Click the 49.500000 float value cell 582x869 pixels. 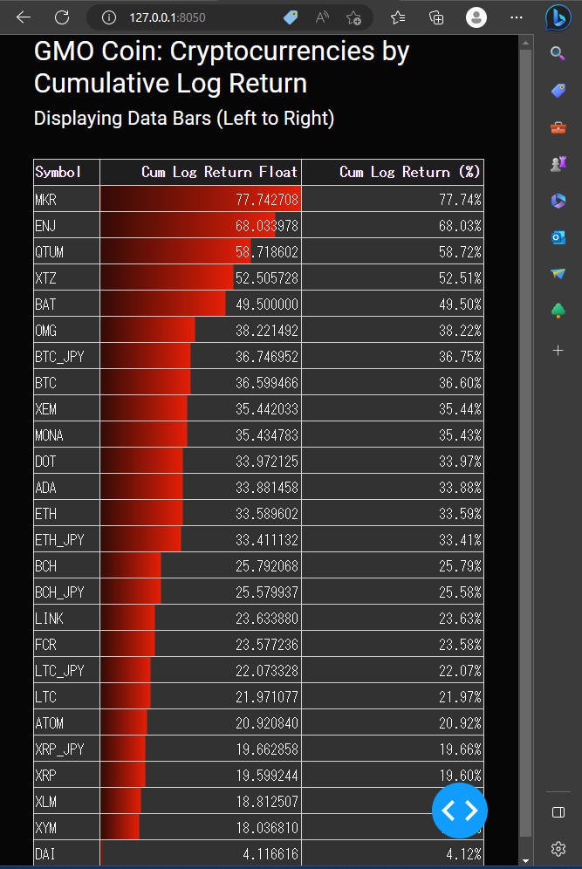click(x=201, y=304)
